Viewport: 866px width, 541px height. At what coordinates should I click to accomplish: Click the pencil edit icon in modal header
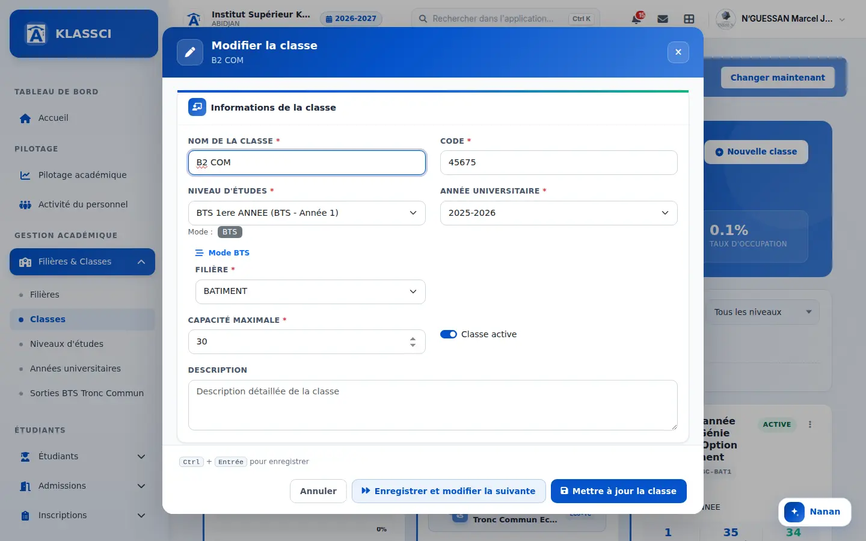click(190, 52)
